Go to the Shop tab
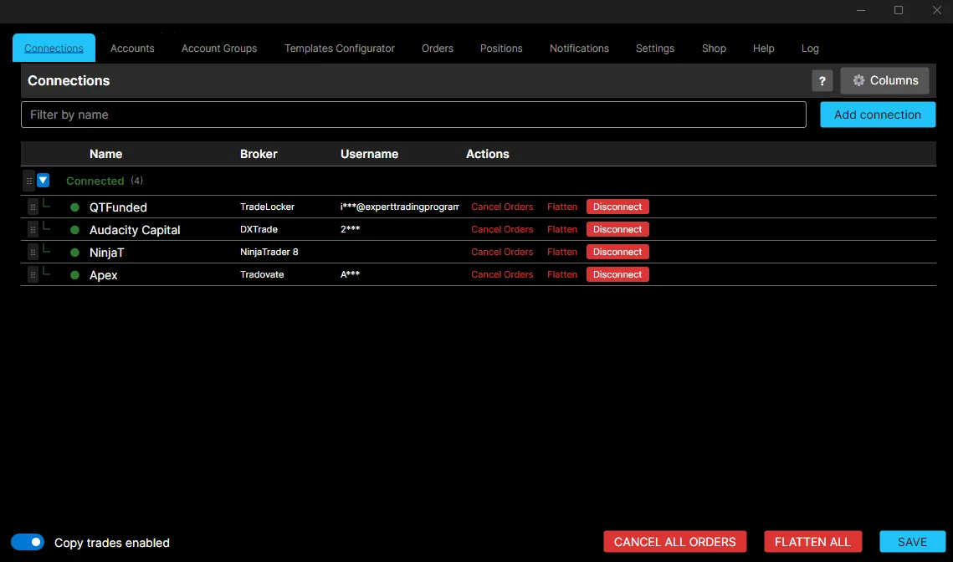 [x=714, y=48]
